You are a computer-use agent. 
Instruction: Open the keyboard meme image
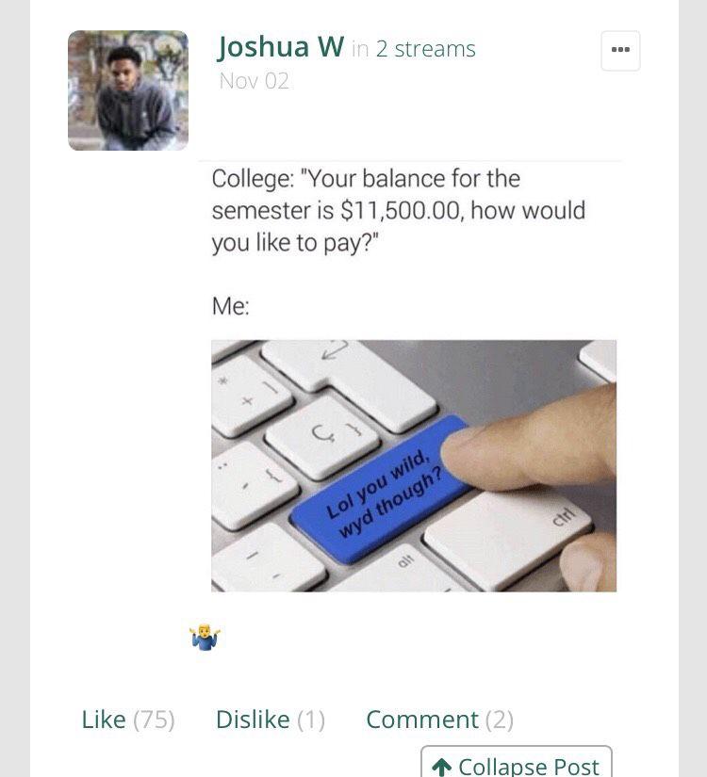click(414, 466)
